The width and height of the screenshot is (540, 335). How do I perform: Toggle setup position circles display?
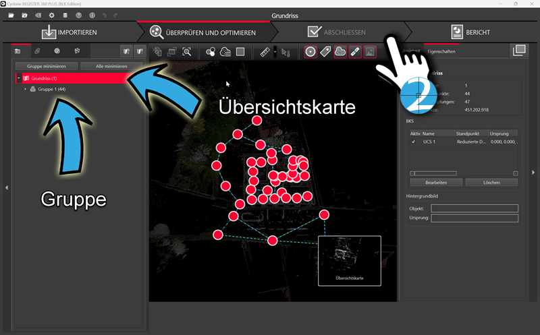pos(310,52)
